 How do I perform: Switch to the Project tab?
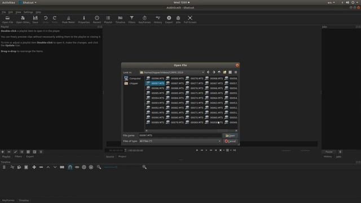tap(122, 157)
